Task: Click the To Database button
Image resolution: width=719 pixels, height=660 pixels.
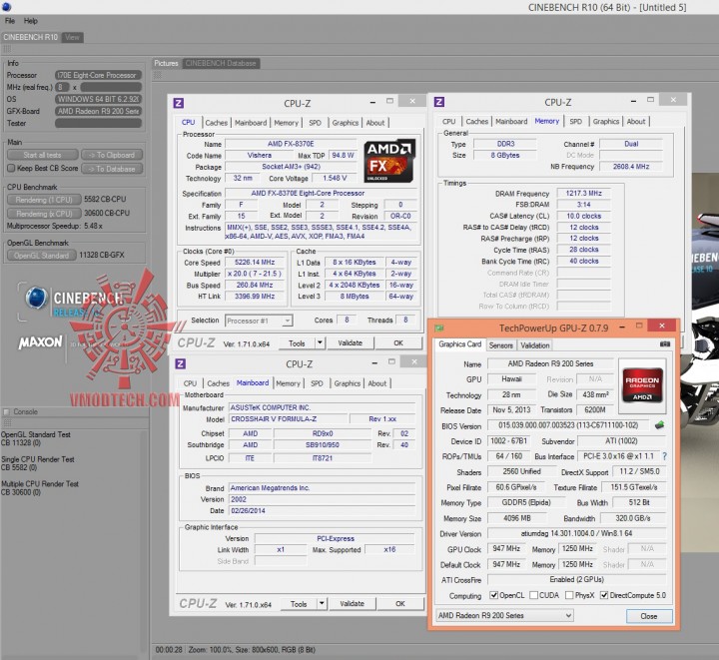Action: tap(112, 169)
